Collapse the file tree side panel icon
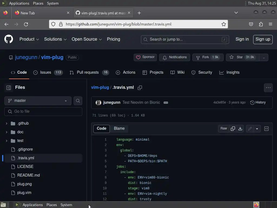The image size is (277, 208). (9, 87)
